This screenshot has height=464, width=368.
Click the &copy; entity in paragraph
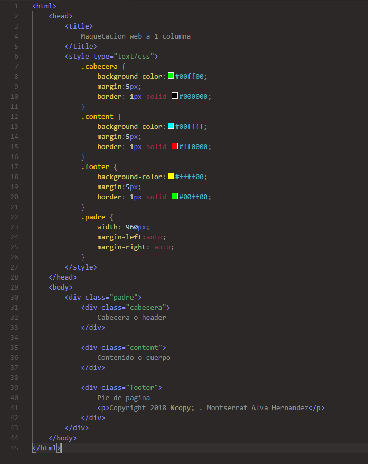(182, 408)
